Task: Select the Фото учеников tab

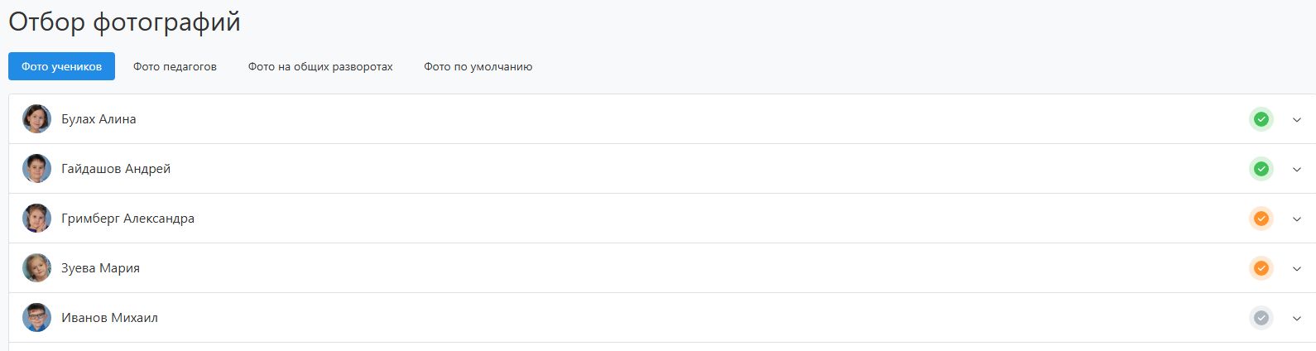Action: [61, 66]
